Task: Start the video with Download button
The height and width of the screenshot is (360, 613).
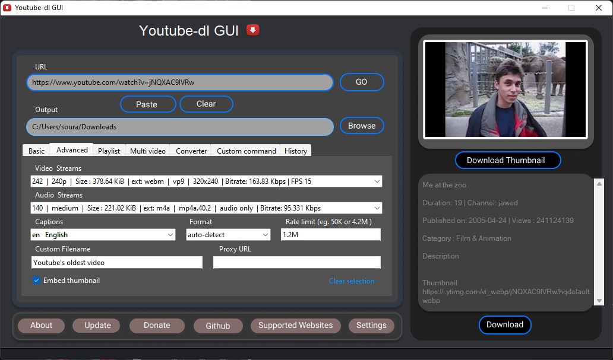Action: [x=505, y=325]
